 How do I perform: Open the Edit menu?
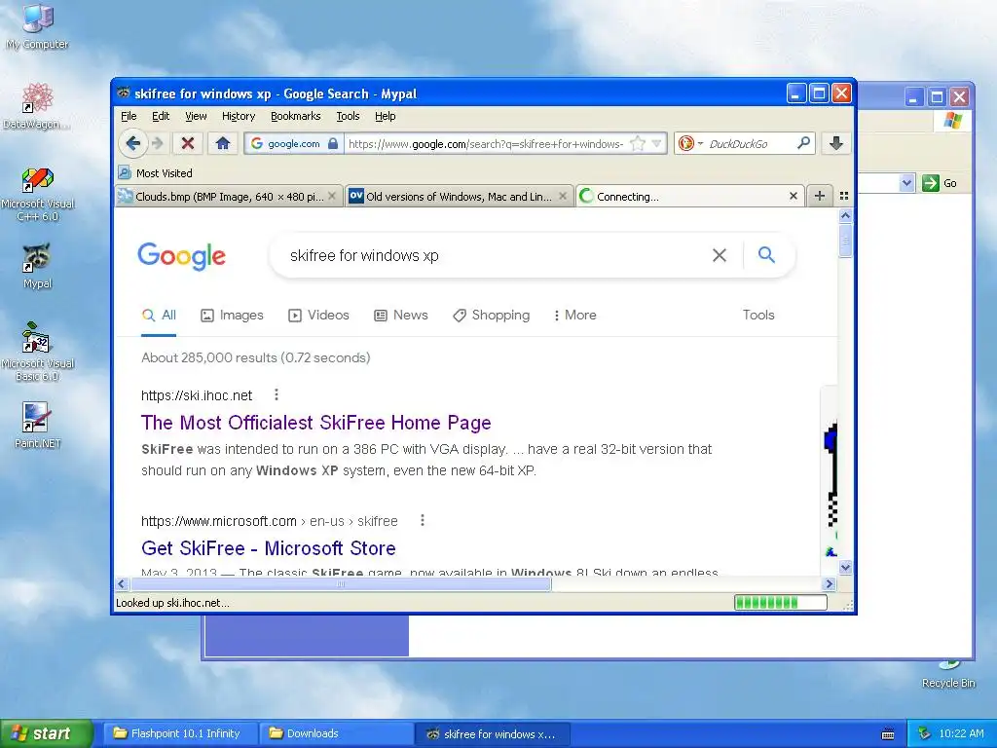click(x=161, y=116)
